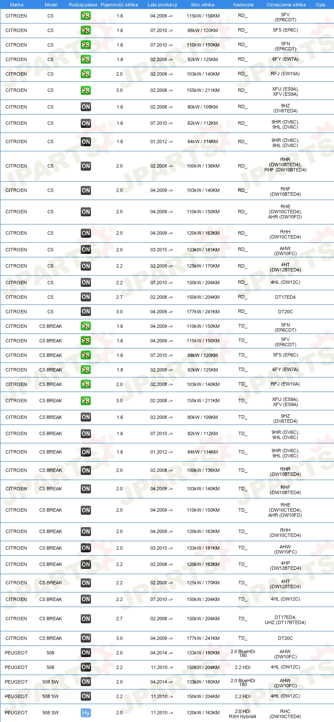Screen dimensions: 334x722
Task: Click PB icon in C5 RD_ 88kW/120KM row
Action: tap(86, 30)
